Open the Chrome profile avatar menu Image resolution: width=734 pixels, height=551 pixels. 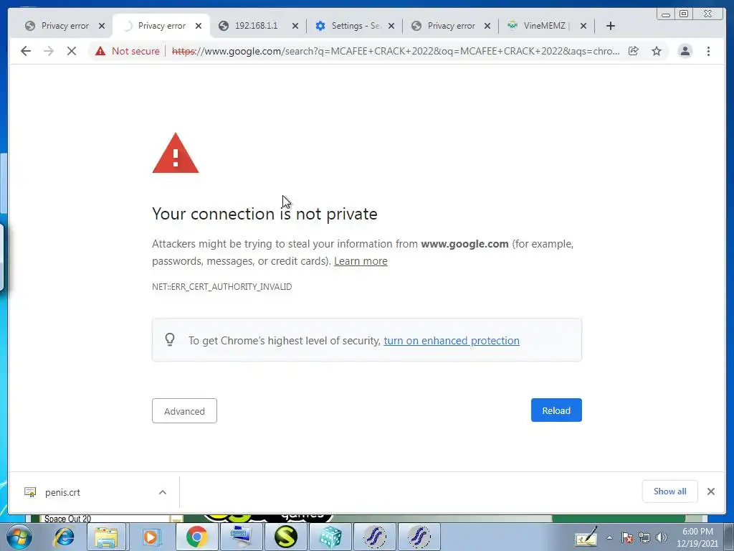685,51
